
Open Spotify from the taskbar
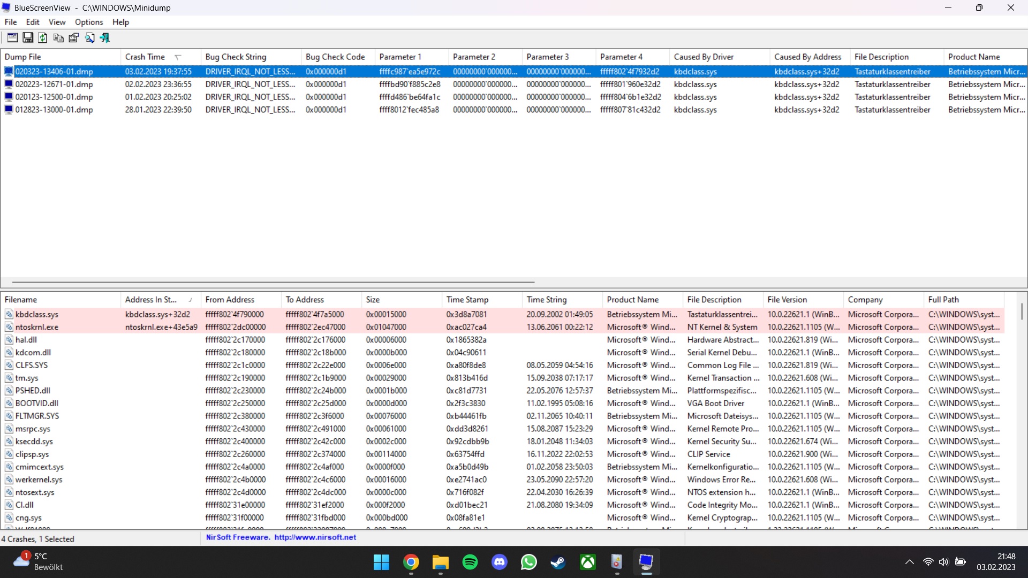(470, 562)
